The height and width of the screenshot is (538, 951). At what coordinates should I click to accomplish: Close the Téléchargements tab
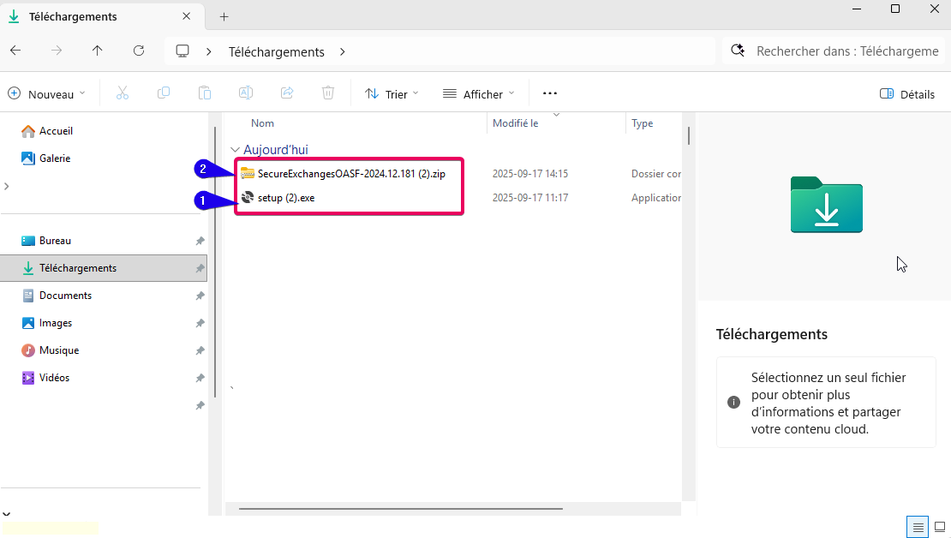click(x=186, y=16)
